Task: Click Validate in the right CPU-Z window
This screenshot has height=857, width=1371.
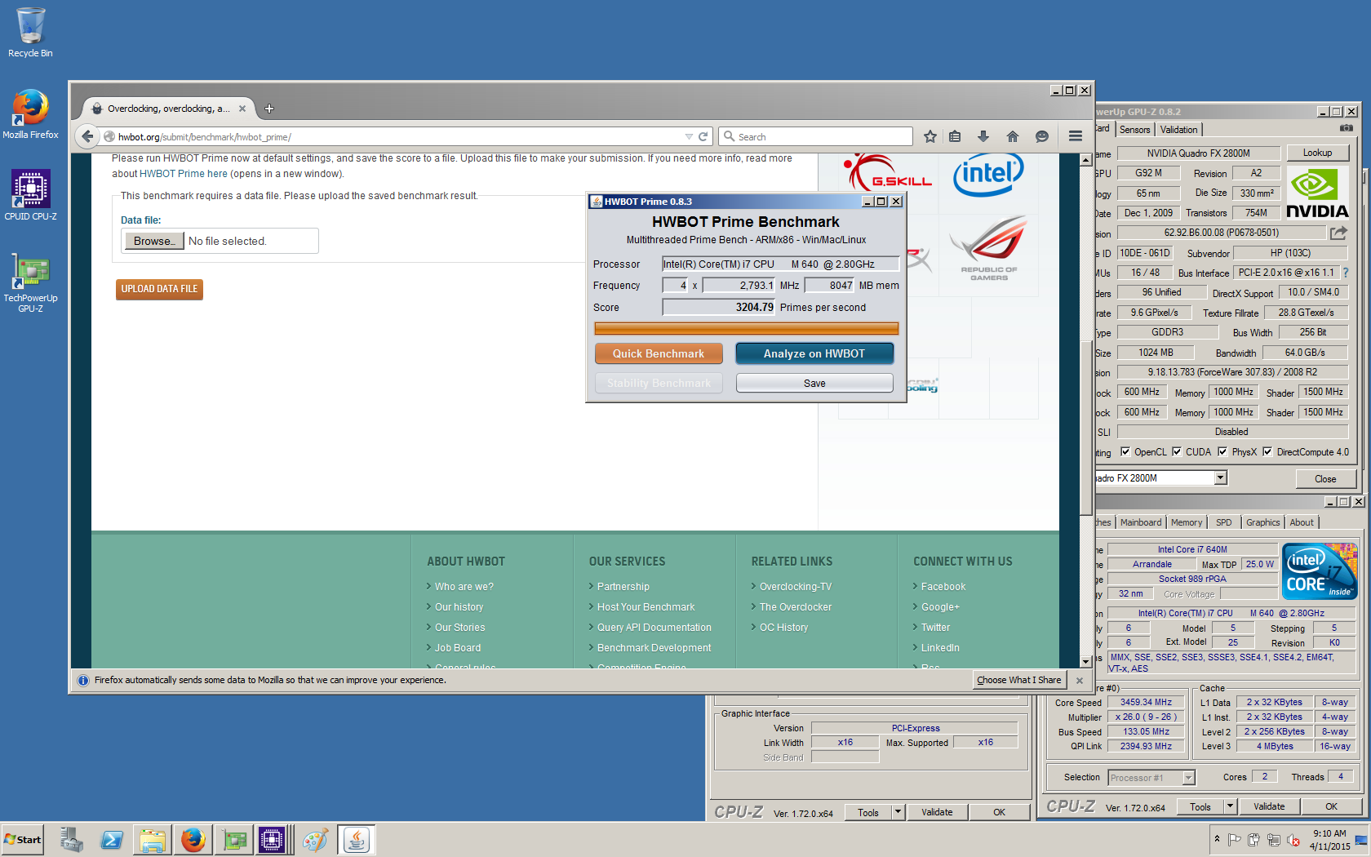Action: coord(1269,806)
